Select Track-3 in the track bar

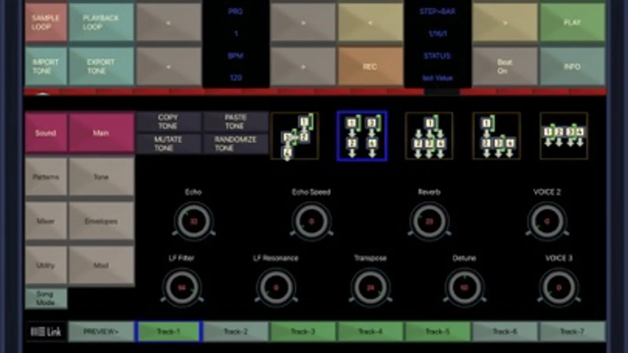click(303, 332)
